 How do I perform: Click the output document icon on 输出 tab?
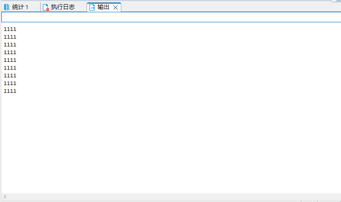point(92,7)
